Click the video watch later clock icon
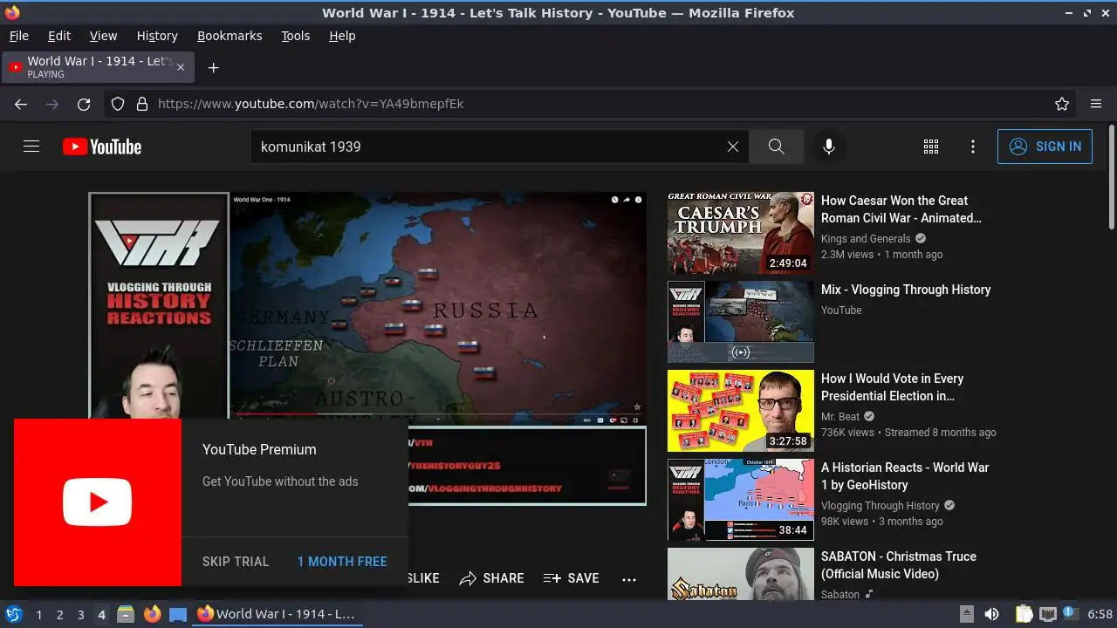Viewport: 1117px width, 628px height. tap(614, 200)
